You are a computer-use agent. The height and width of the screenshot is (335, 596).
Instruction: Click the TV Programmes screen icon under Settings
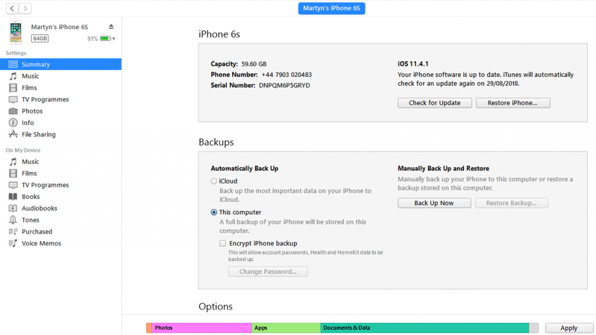click(13, 99)
